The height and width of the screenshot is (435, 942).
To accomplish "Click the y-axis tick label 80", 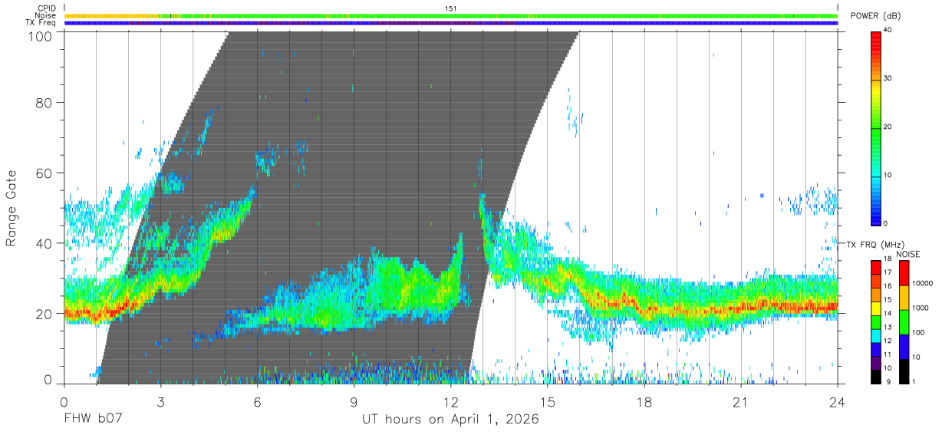I will pos(44,102).
